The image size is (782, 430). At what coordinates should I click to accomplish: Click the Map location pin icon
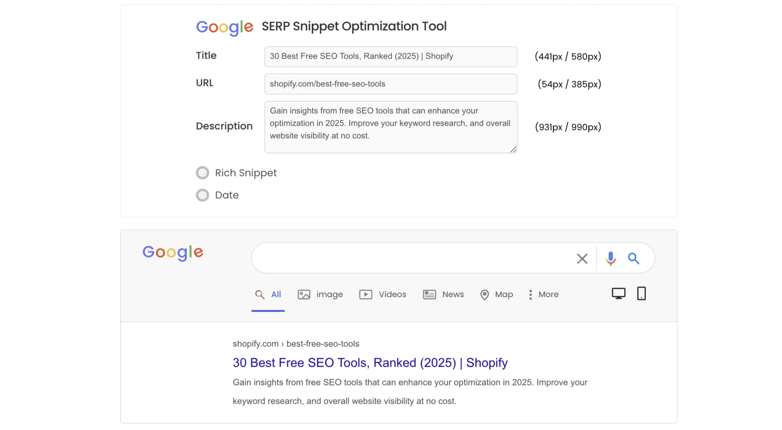(x=485, y=294)
